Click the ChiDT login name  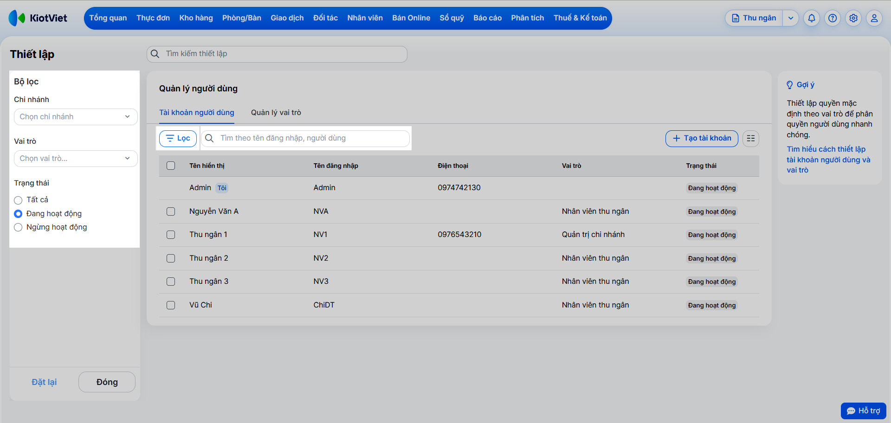point(324,305)
